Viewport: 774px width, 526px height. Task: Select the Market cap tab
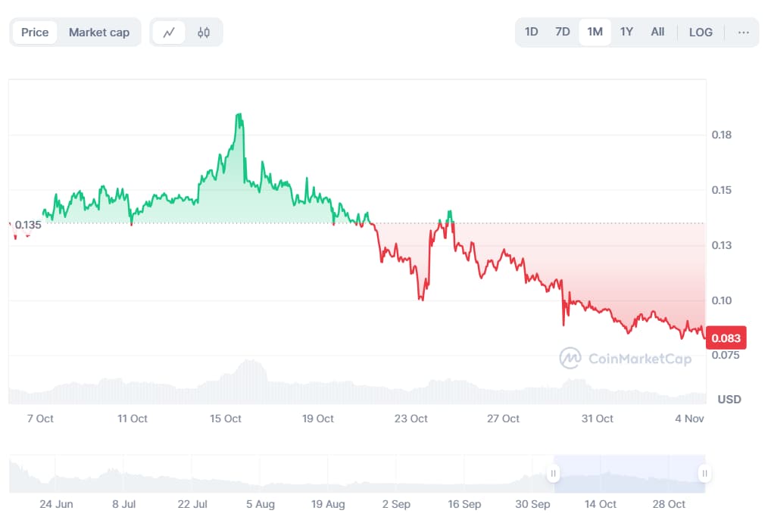click(99, 33)
